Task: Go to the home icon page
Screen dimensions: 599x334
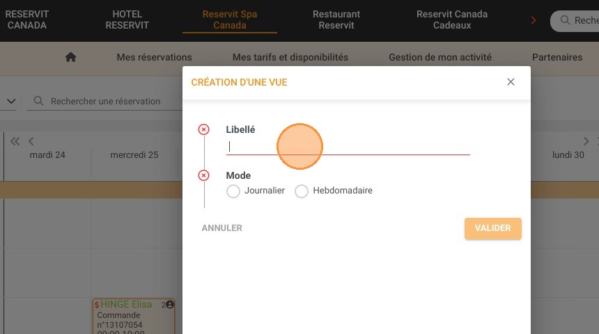Action: pyautogui.click(x=70, y=57)
